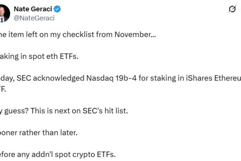Open the @NateGeraci handle link

(34, 18)
